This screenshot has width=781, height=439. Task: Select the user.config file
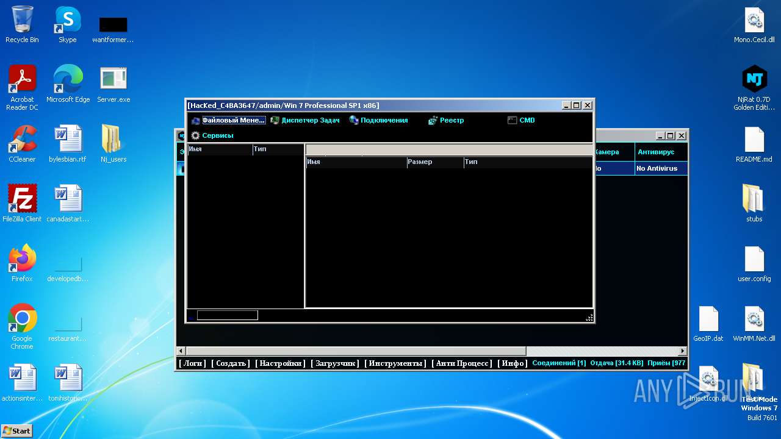[x=754, y=263]
